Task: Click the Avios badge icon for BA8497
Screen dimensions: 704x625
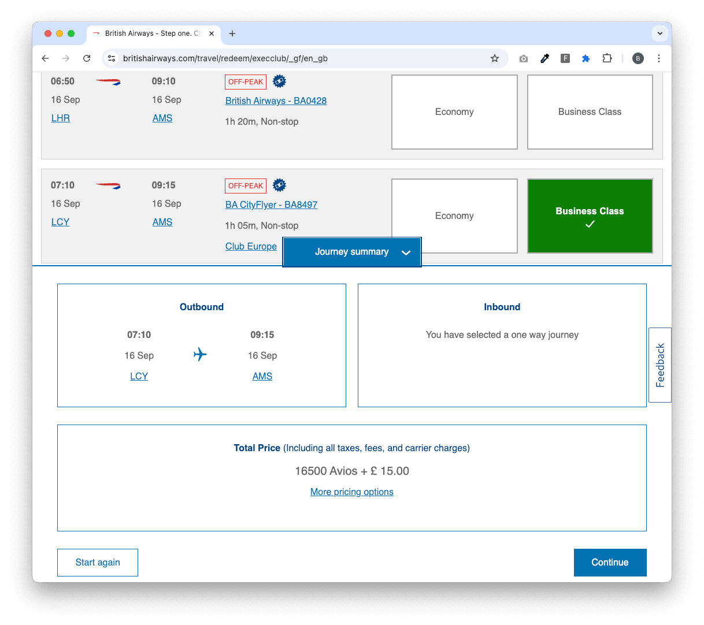Action: (279, 185)
